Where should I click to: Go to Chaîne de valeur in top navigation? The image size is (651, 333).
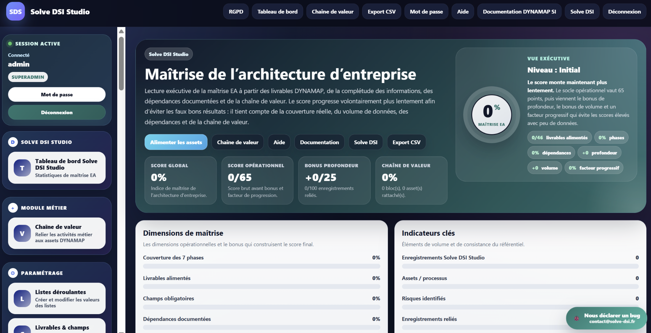333,12
